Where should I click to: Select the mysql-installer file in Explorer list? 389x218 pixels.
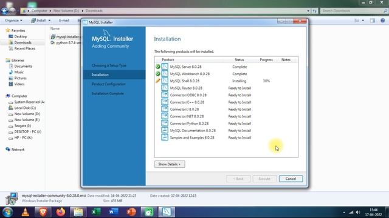(x=66, y=36)
